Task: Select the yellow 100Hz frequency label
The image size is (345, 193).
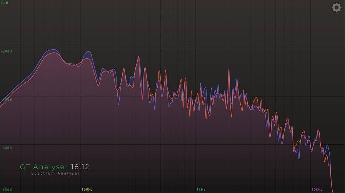Action: [87, 190]
